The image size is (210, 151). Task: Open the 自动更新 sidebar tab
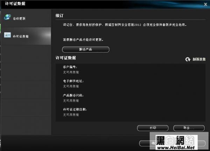[26, 18]
